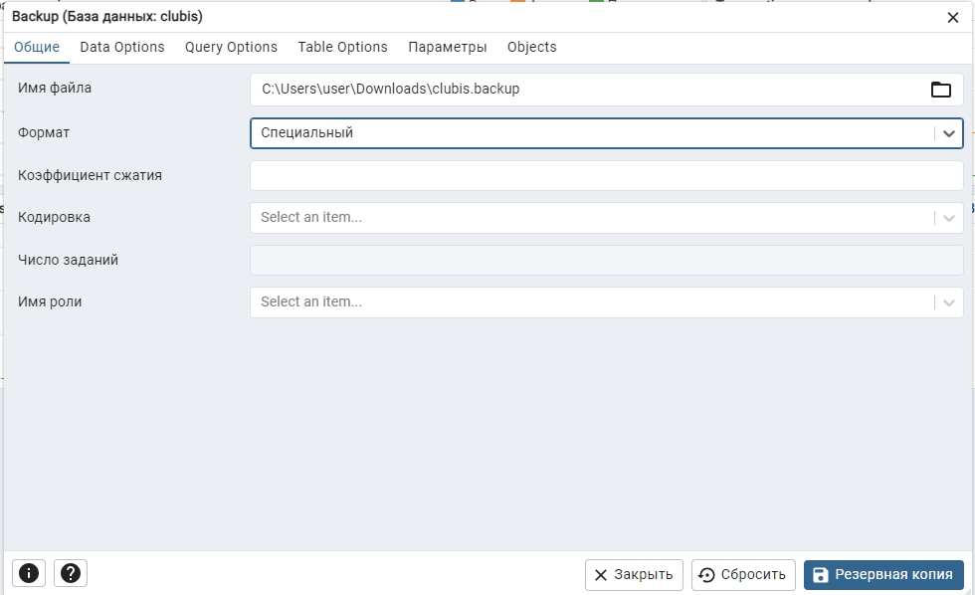Viewport: 975px width, 595px height.
Task: Select the Общие tab
Action: (x=37, y=47)
